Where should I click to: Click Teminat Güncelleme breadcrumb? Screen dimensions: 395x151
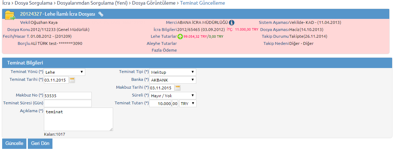click(x=203, y=3)
